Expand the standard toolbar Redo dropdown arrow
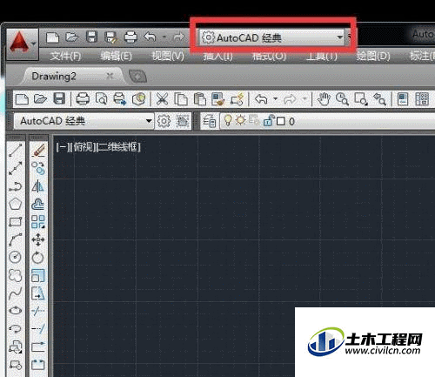 click(x=304, y=98)
